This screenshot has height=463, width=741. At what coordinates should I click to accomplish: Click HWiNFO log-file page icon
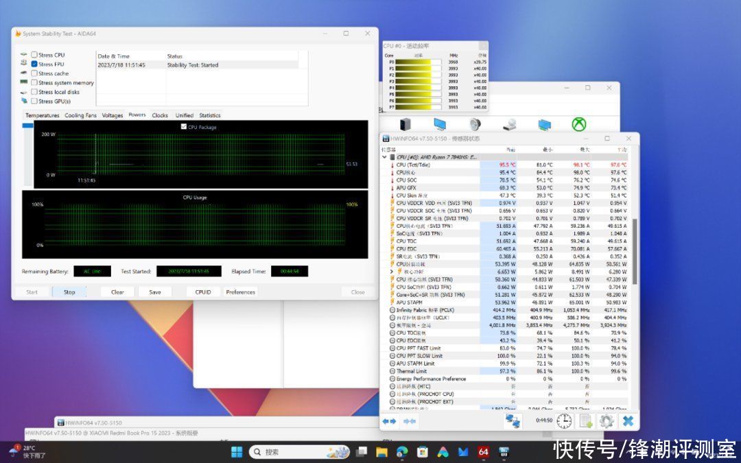(x=586, y=420)
